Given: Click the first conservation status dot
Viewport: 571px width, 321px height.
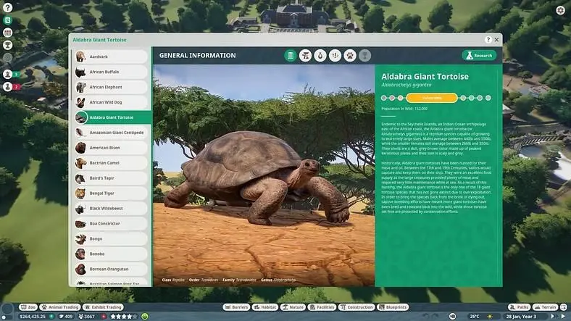Looking at the screenshot, I should (x=384, y=98).
